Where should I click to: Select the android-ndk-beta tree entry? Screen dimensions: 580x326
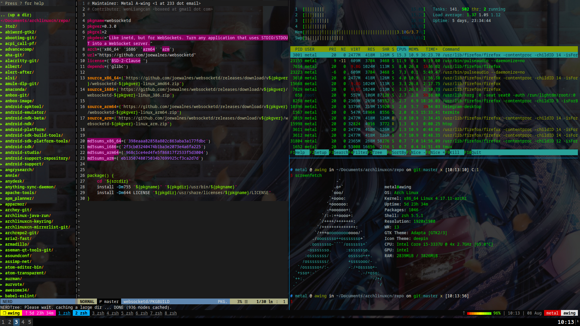(25, 118)
